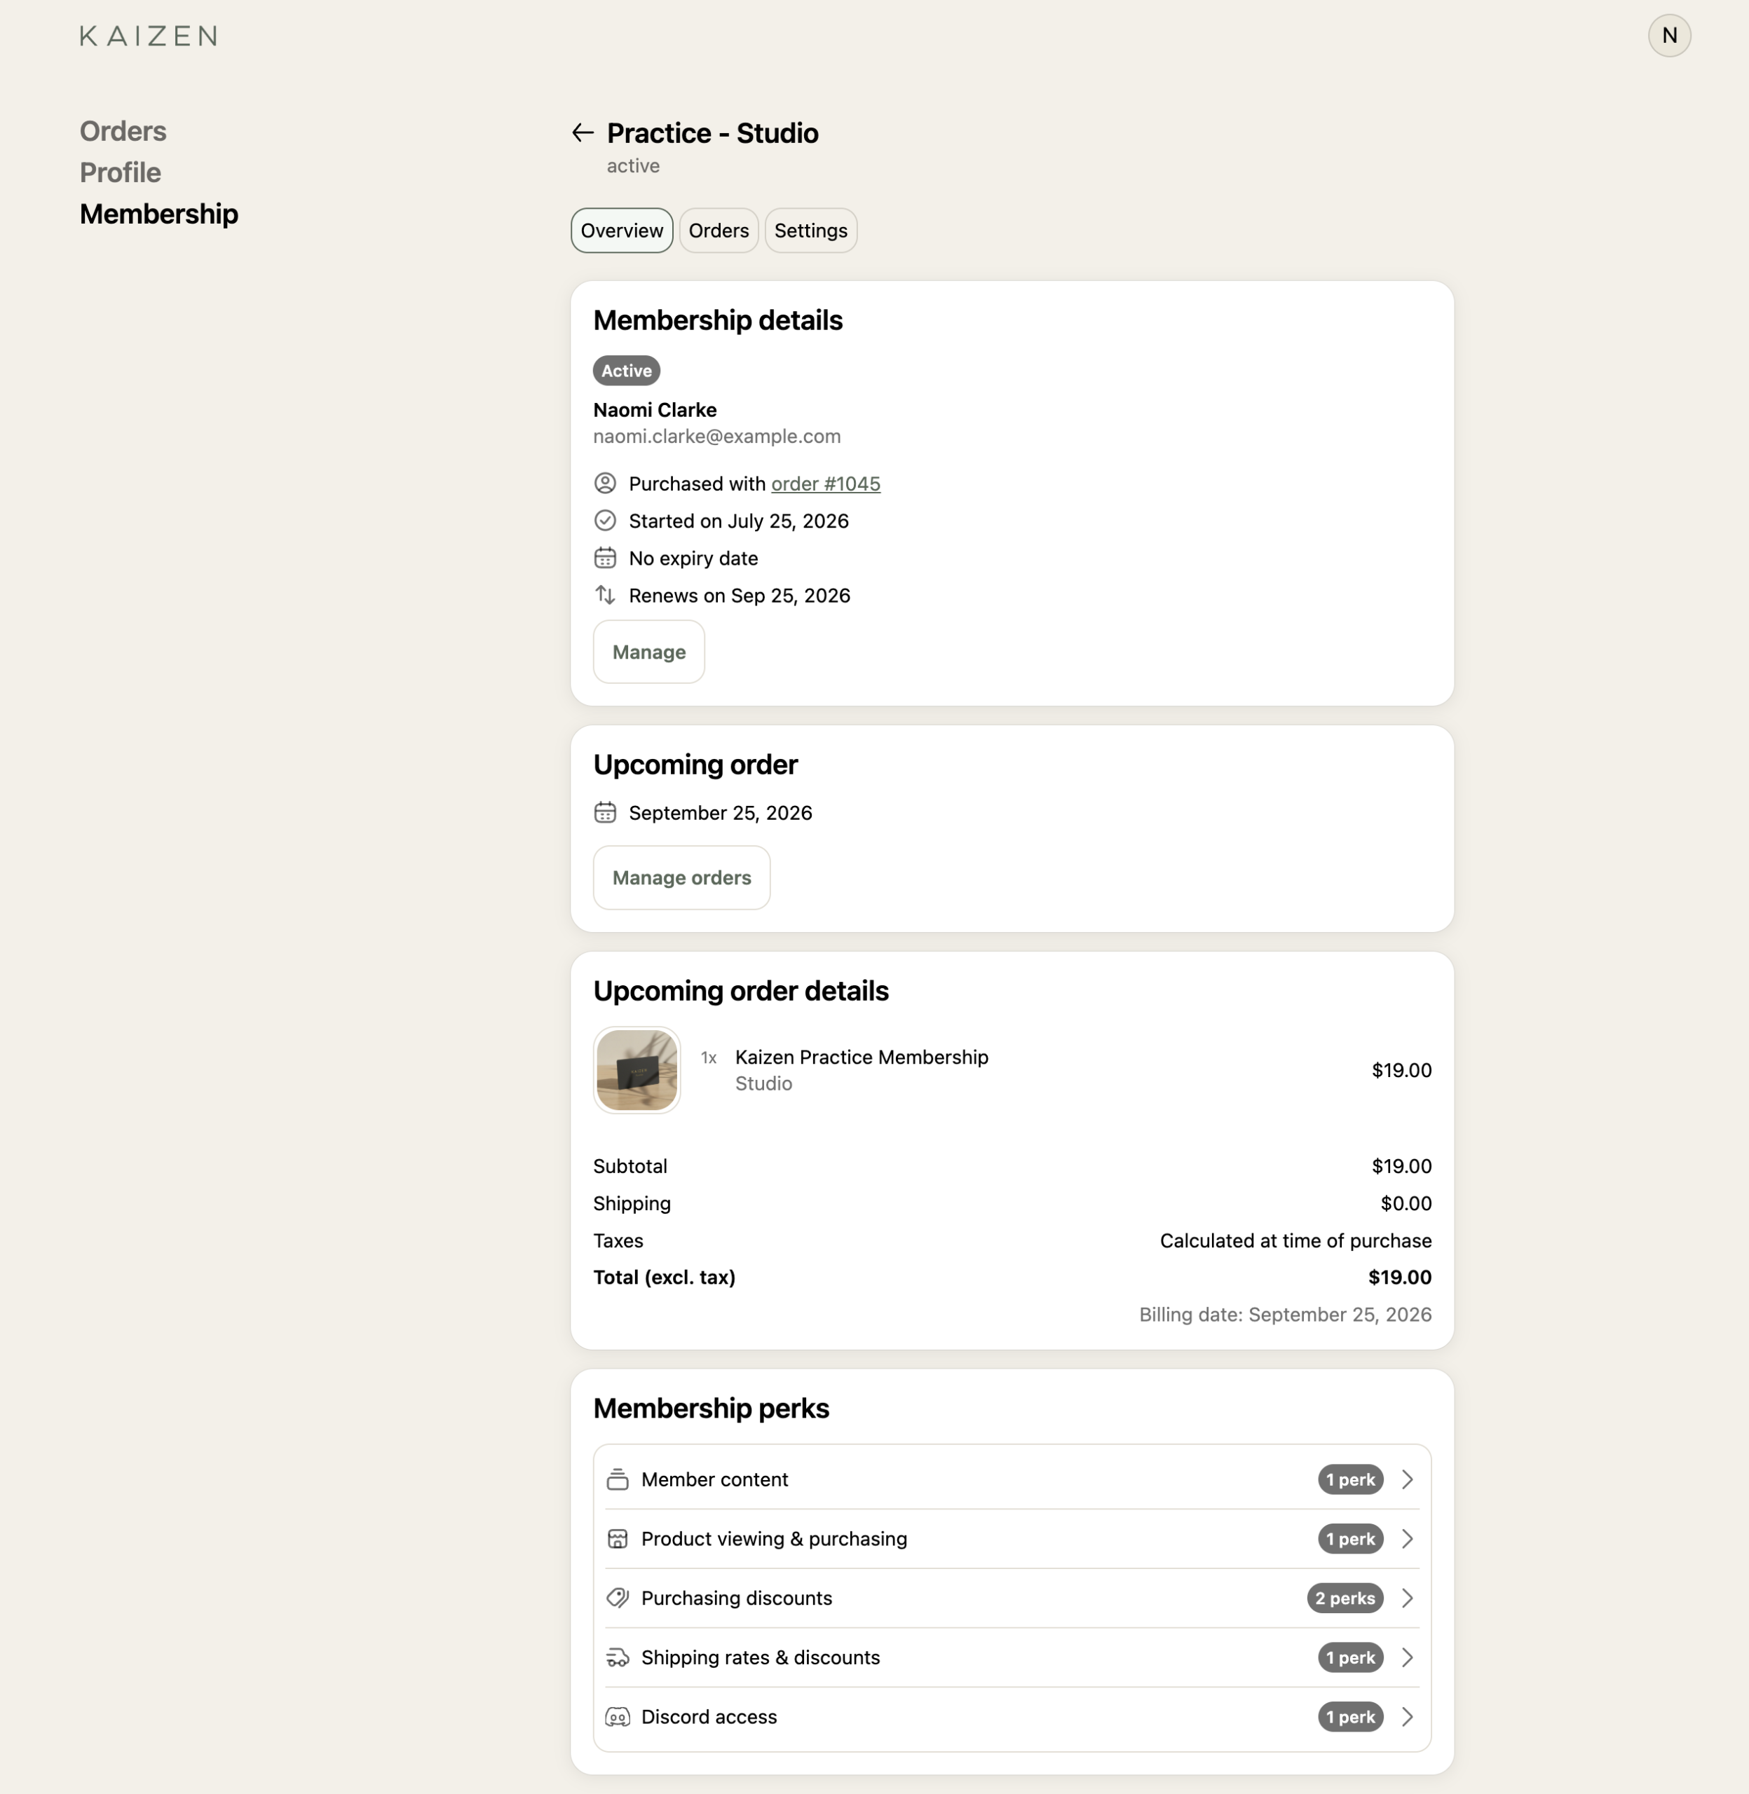
Task: Expand the Discord access chevron
Action: (x=1406, y=1716)
